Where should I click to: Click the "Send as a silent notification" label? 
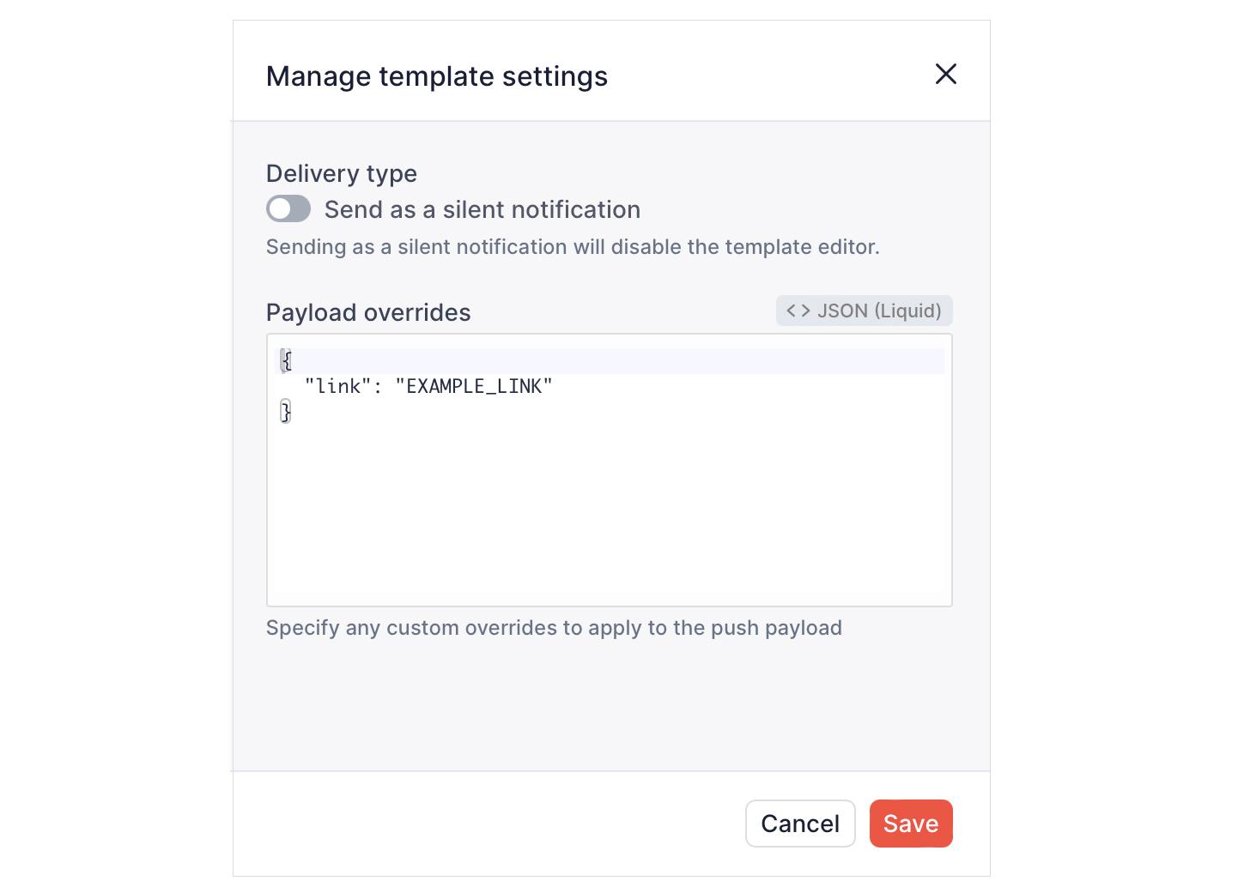click(482, 209)
